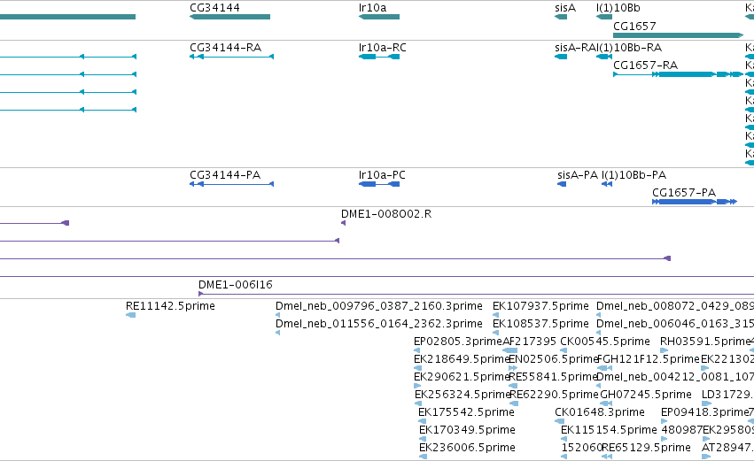Click the EN02506.5prime EST label

pyautogui.click(x=553, y=359)
